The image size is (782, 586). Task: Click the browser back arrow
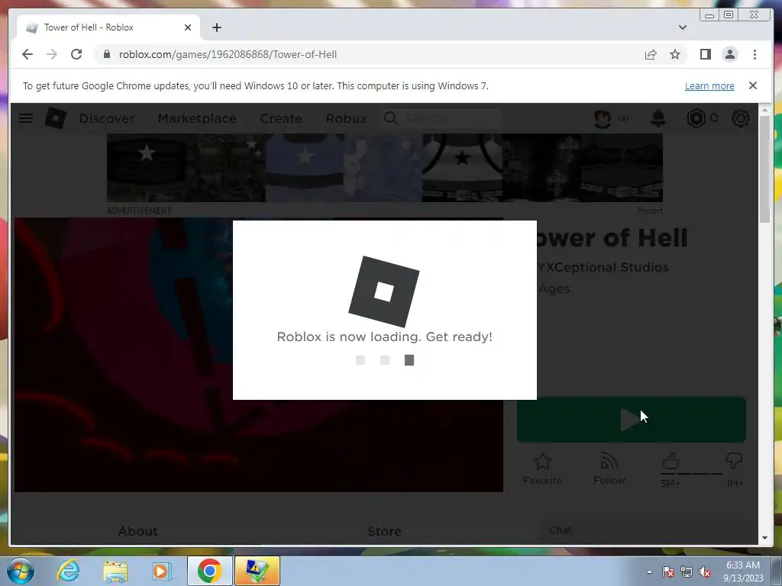coord(27,54)
